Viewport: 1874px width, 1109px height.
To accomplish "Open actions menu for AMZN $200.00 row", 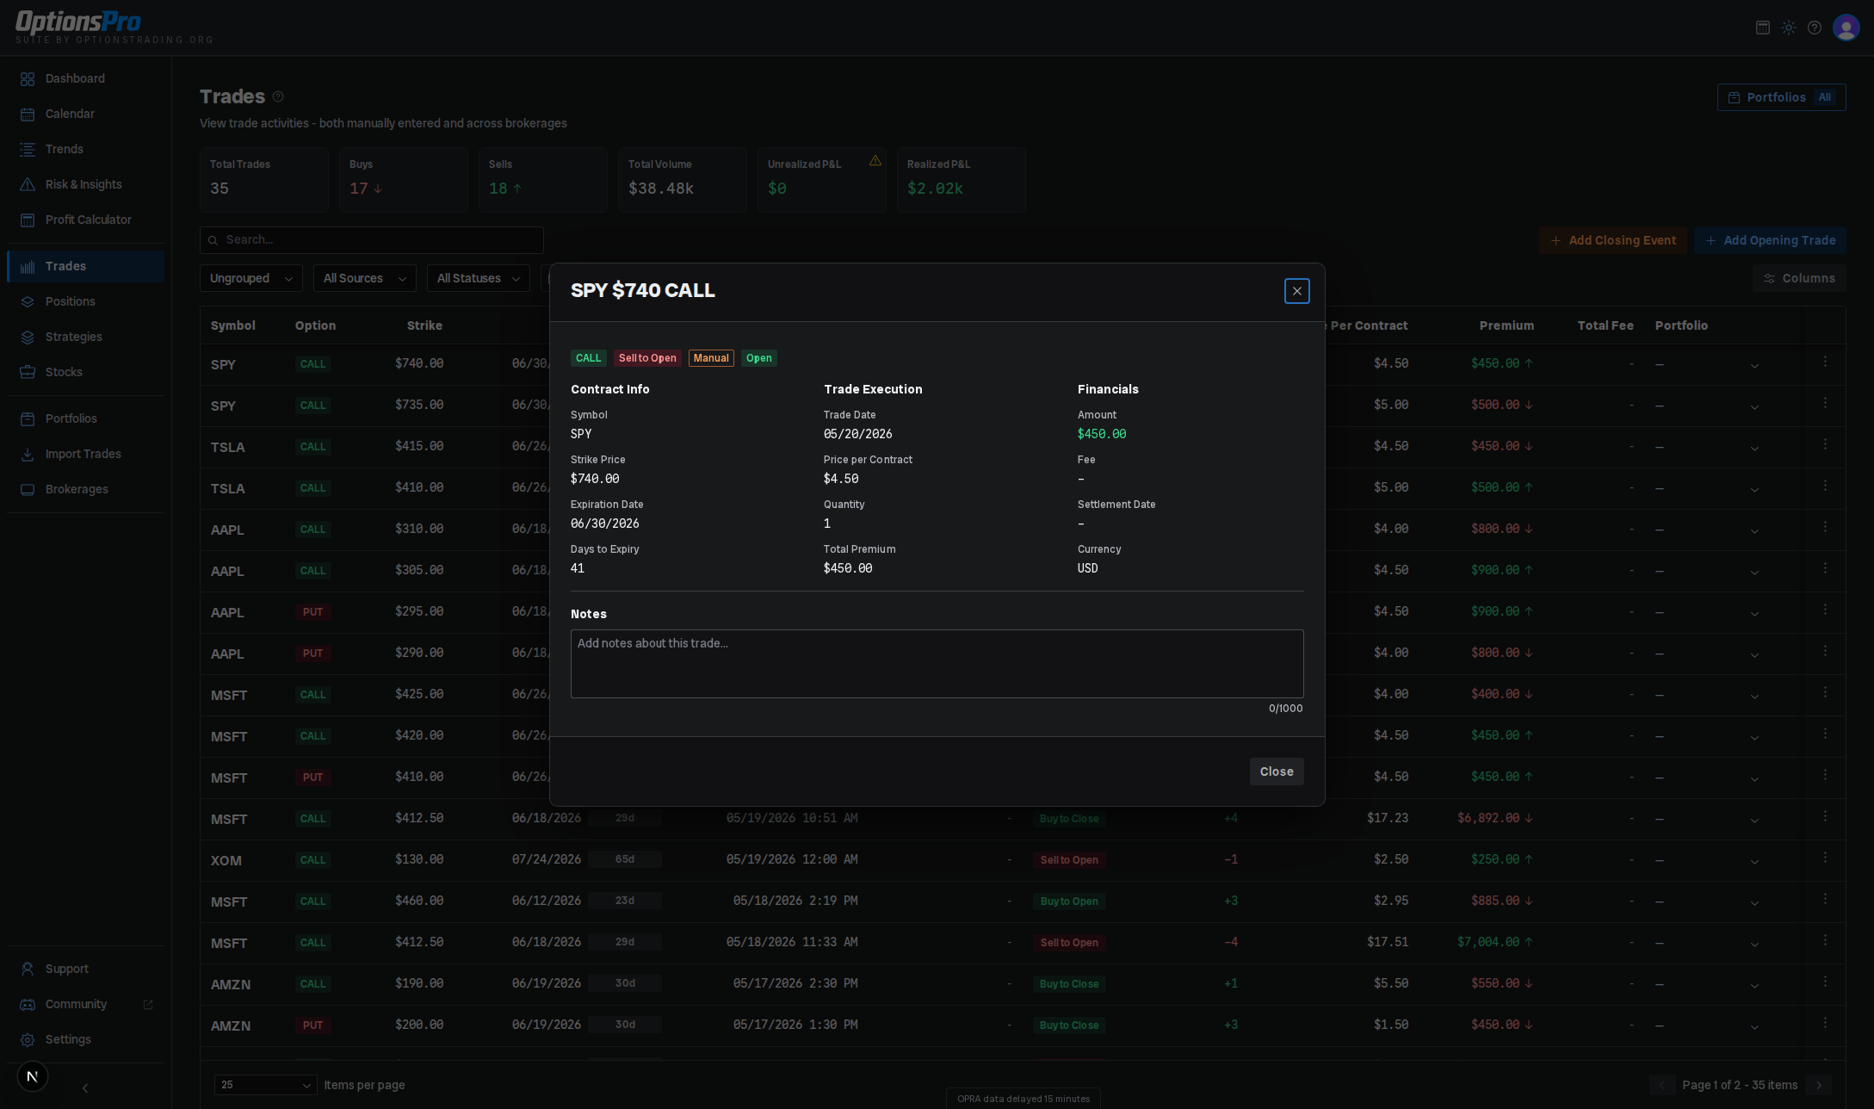I will (x=1824, y=1023).
